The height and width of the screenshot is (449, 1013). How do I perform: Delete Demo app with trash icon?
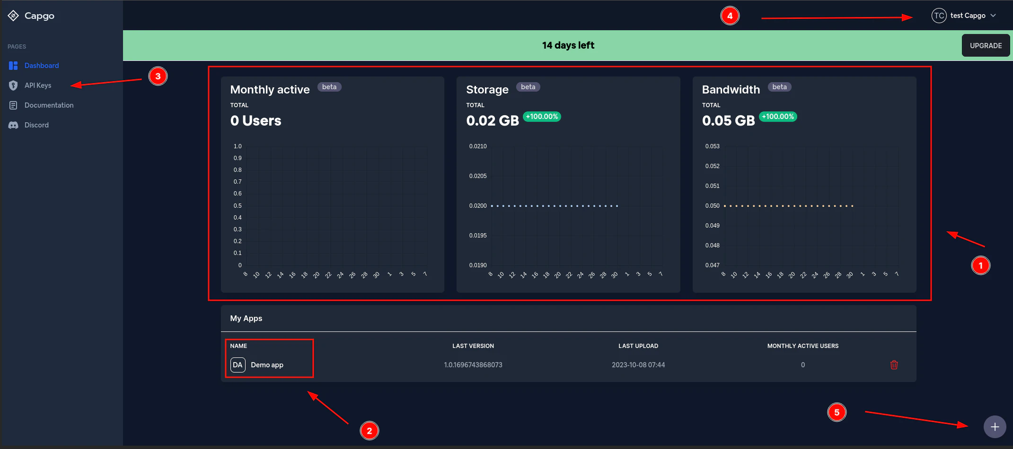pyautogui.click(x=894, y=365)
